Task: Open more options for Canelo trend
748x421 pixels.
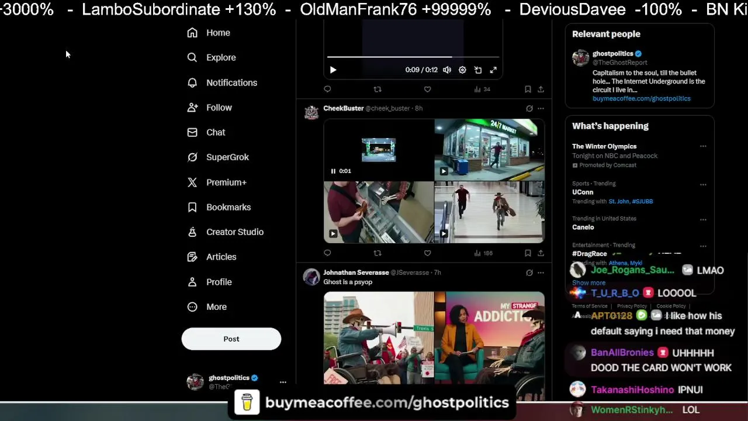Action: pos(703,220)
